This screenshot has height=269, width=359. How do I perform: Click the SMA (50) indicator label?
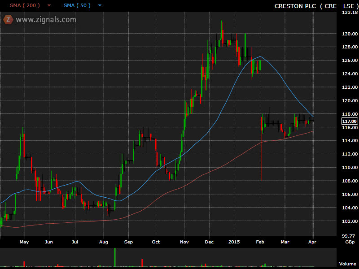[x=77, y=6]
